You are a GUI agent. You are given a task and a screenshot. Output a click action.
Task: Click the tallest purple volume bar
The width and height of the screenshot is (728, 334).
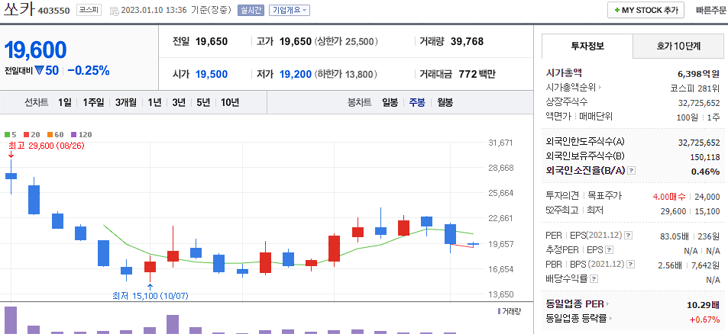[11, 320]
